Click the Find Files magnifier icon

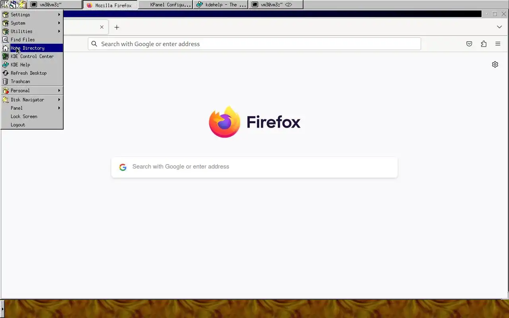6,40
